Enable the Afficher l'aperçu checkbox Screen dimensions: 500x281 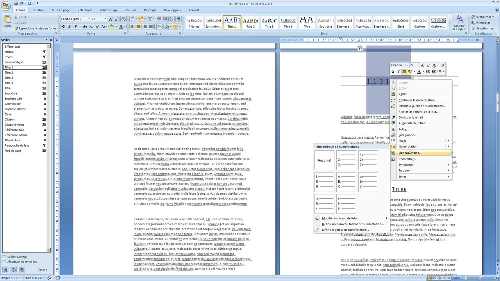coord(4,257)
